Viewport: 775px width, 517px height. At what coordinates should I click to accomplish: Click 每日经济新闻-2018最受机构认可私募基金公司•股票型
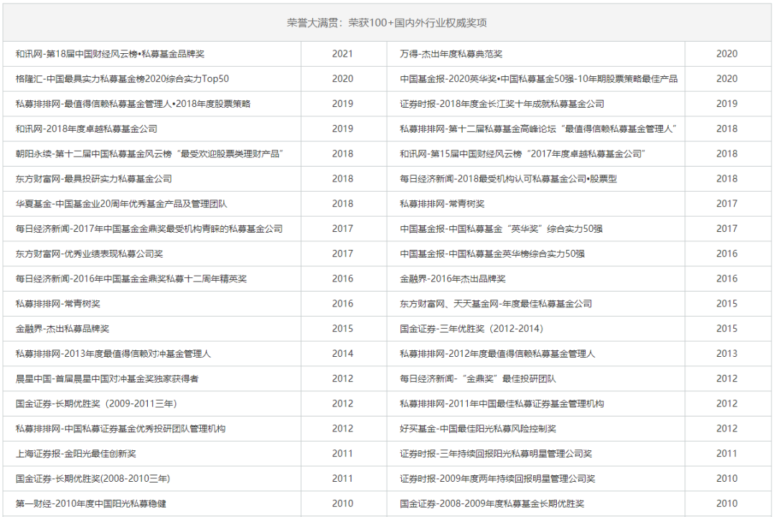coord(508,179)
